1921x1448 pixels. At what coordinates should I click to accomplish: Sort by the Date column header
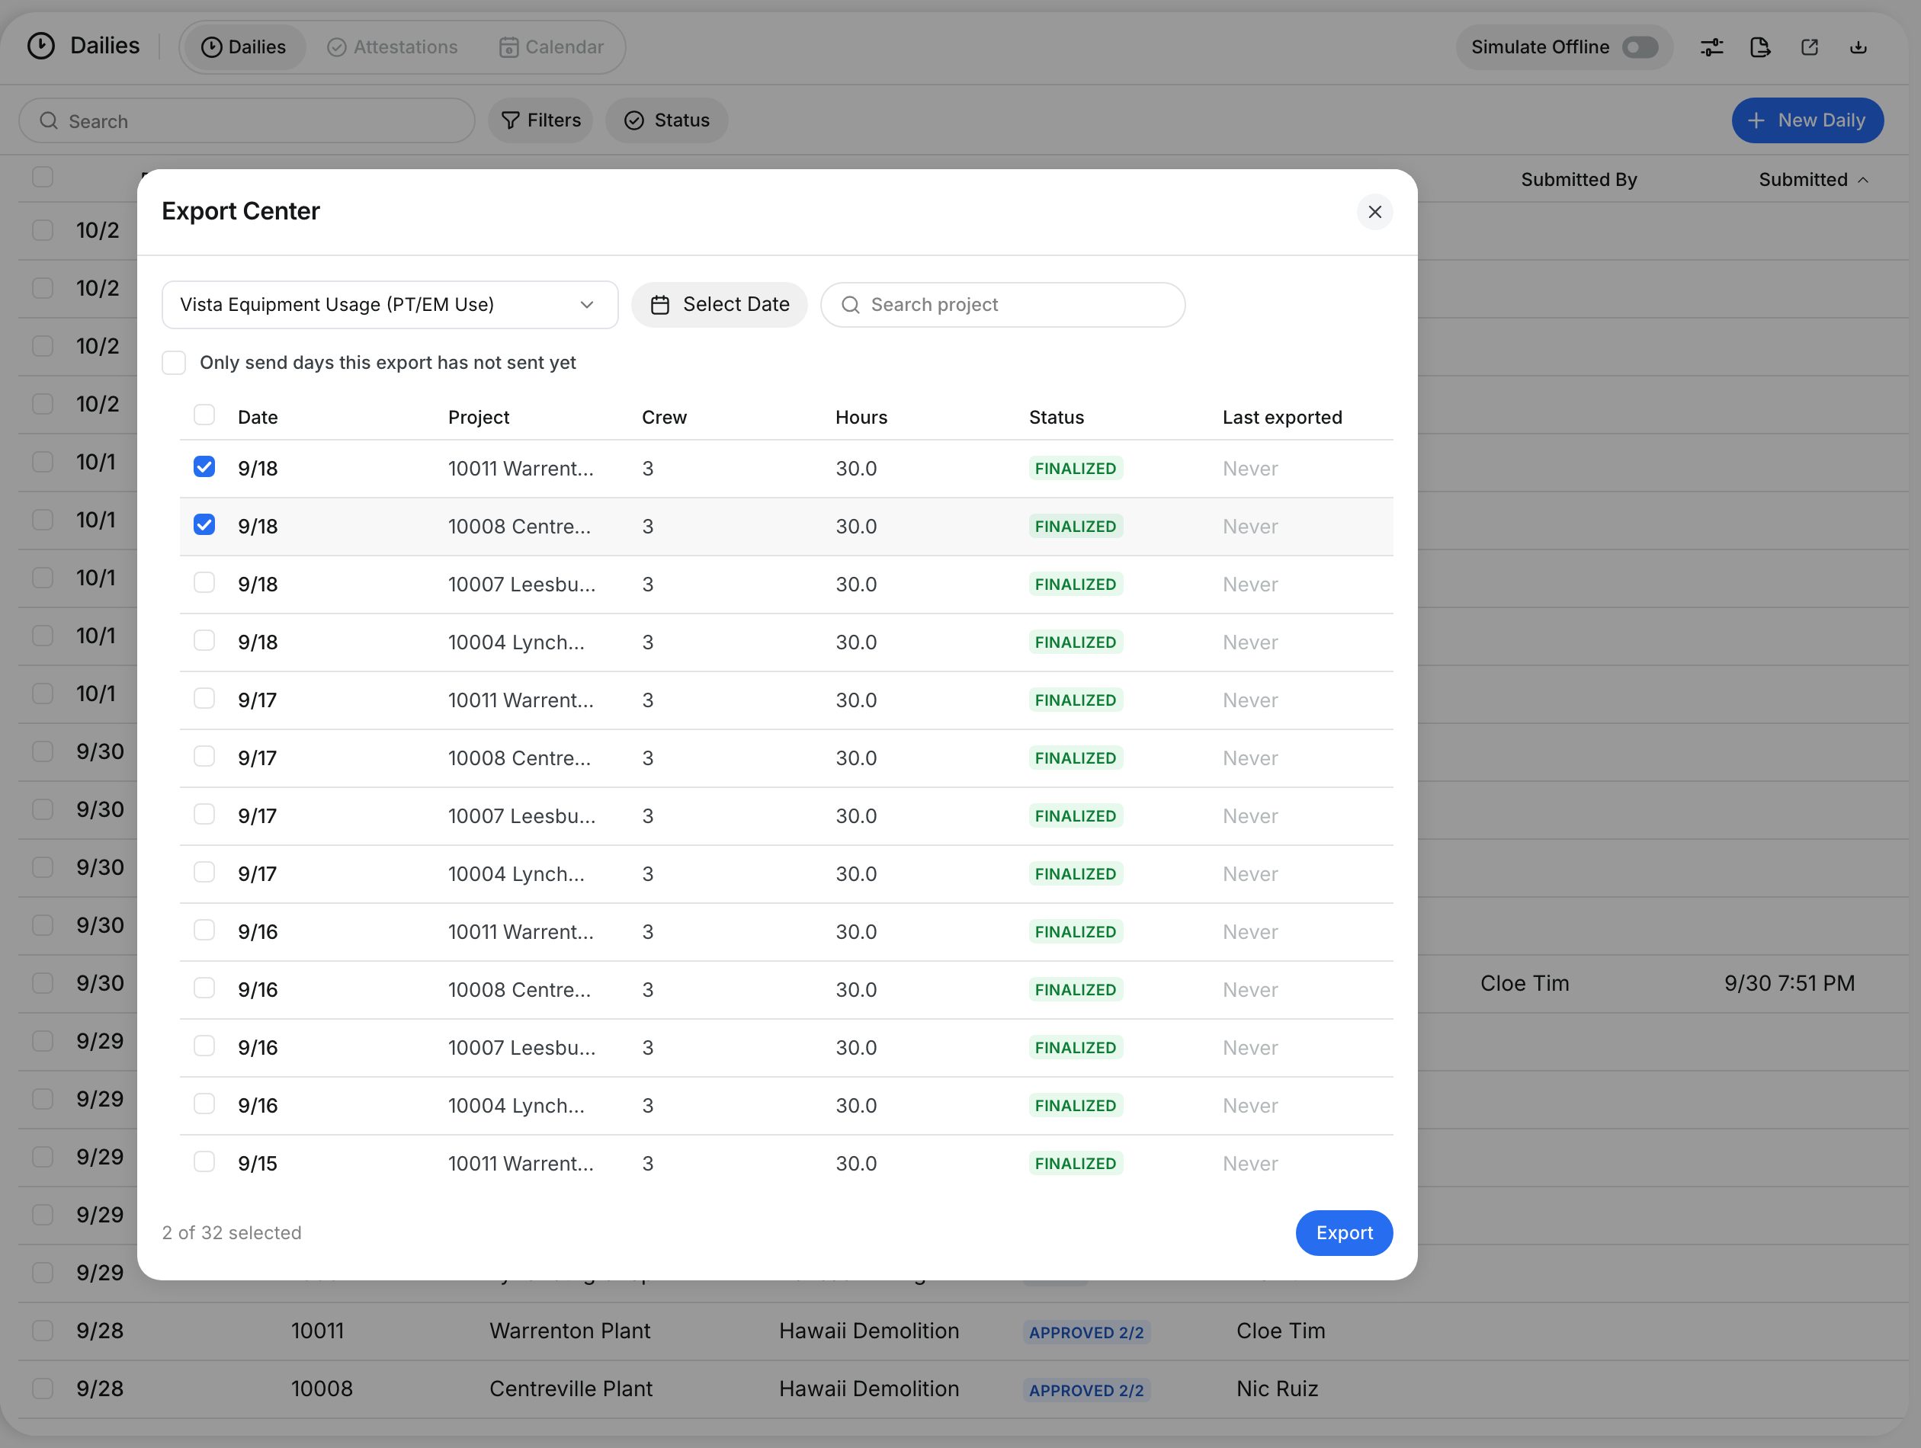[258, 418]
